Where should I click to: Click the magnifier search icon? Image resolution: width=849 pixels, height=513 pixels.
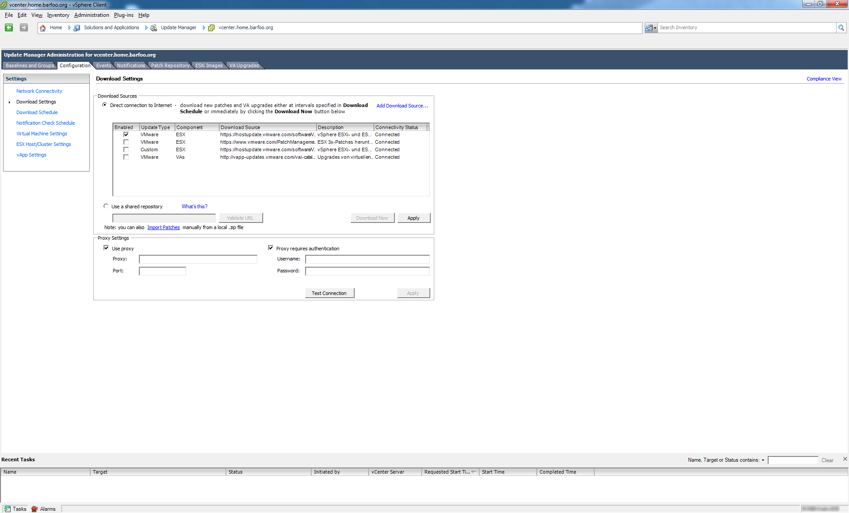pos(841,27)
